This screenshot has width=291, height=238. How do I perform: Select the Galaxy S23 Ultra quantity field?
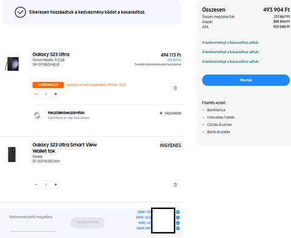pyautogui.click(x=46, y=94)
